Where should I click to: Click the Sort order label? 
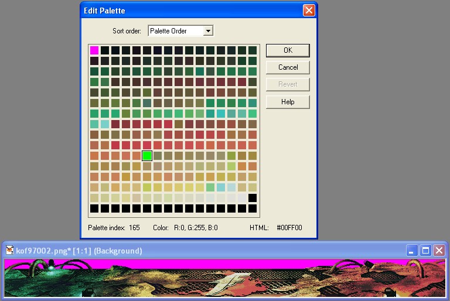click(127, 31)
